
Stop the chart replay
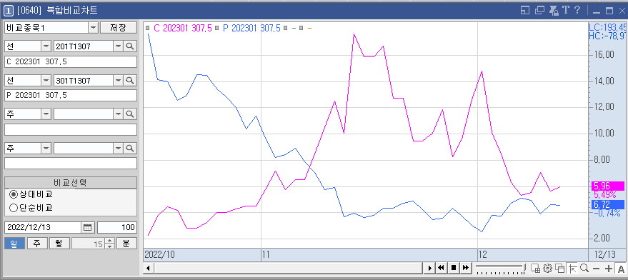[454, 268]
